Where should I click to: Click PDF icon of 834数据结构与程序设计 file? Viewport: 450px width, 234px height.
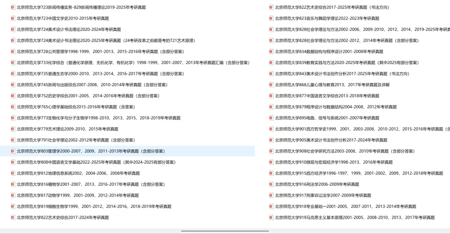tap(271, 52)
